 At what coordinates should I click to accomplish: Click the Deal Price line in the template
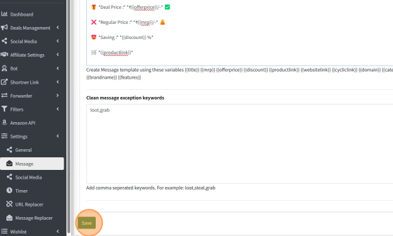coord(130,8)
